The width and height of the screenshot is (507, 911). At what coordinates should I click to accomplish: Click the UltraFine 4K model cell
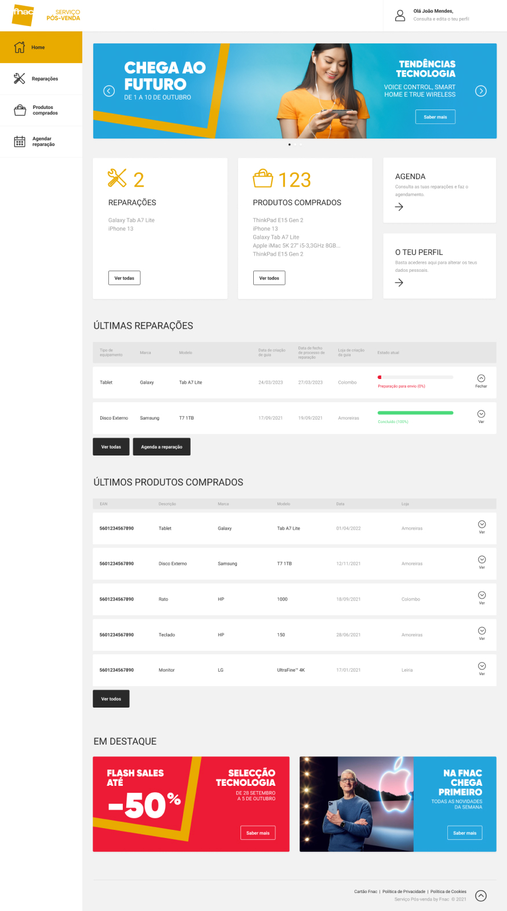(x=291, y=670)
